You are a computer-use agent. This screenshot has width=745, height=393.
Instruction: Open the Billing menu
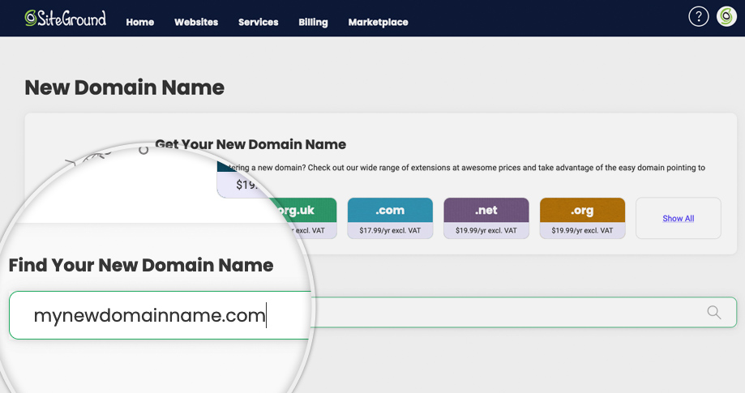click(313, 23)
